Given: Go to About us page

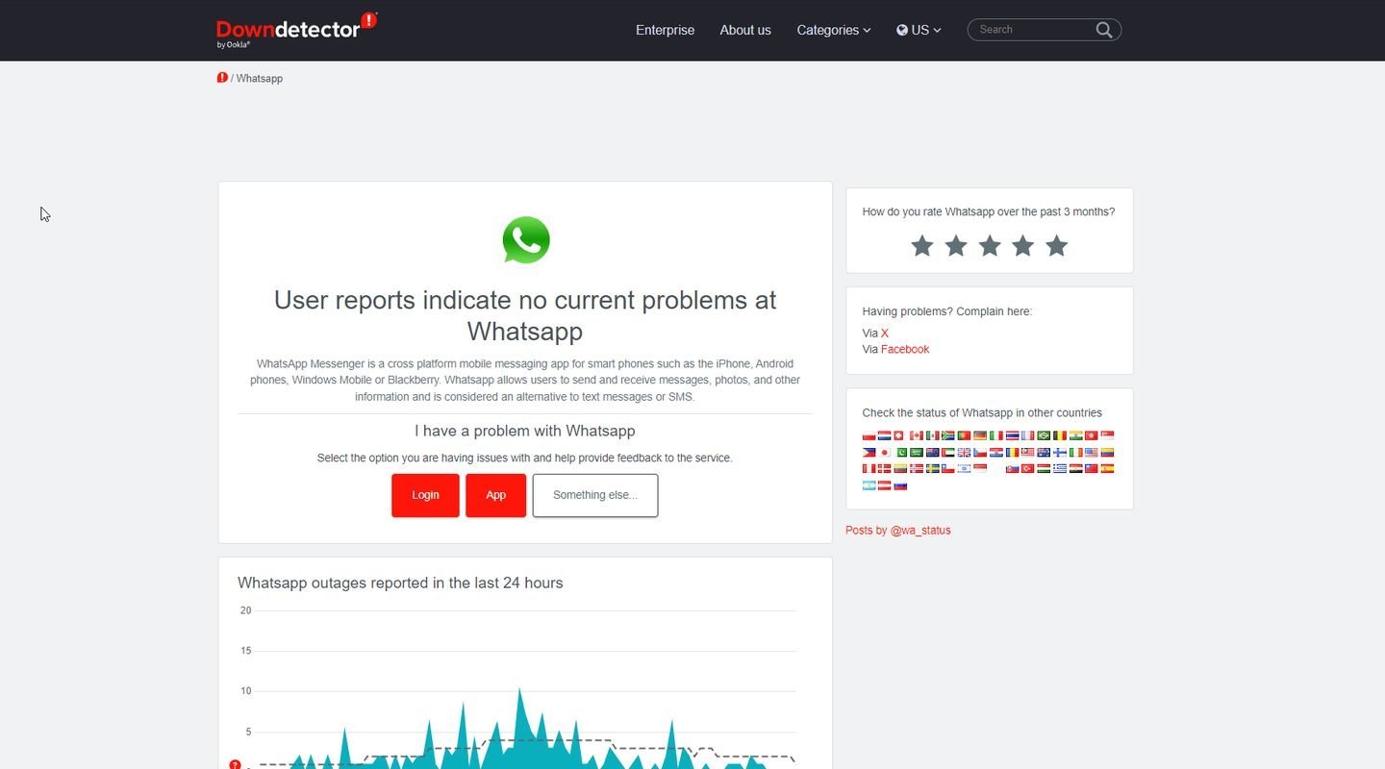Looking at the screenshot, I should point(745,30).
